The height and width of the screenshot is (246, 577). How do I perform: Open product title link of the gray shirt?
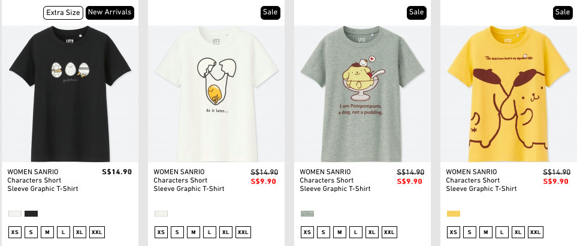[x=335, y=180]
